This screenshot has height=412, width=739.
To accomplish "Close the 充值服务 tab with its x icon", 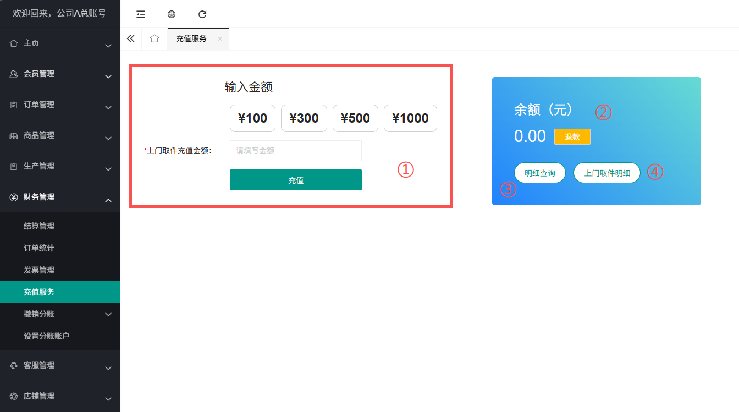I will coord(220,39).
